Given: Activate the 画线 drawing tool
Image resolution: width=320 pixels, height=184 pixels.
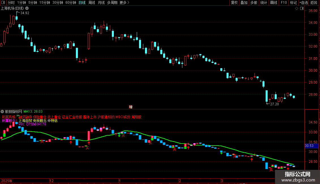Looking at the screenshot, I should point(274,3).
